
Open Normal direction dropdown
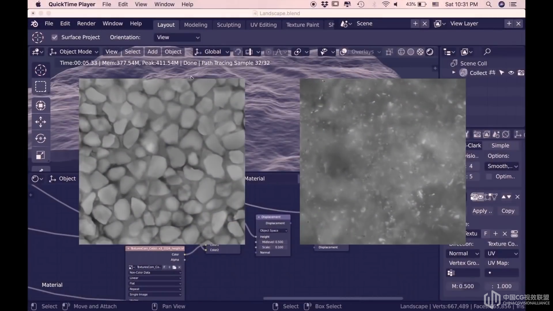(463, 253)
